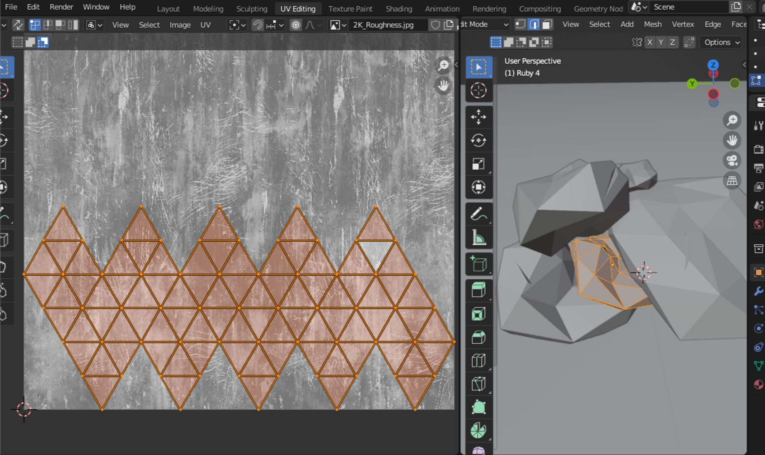Open the Mesh menu
The height and width of the screenshot is (455, 765).
tap(653, 24)
